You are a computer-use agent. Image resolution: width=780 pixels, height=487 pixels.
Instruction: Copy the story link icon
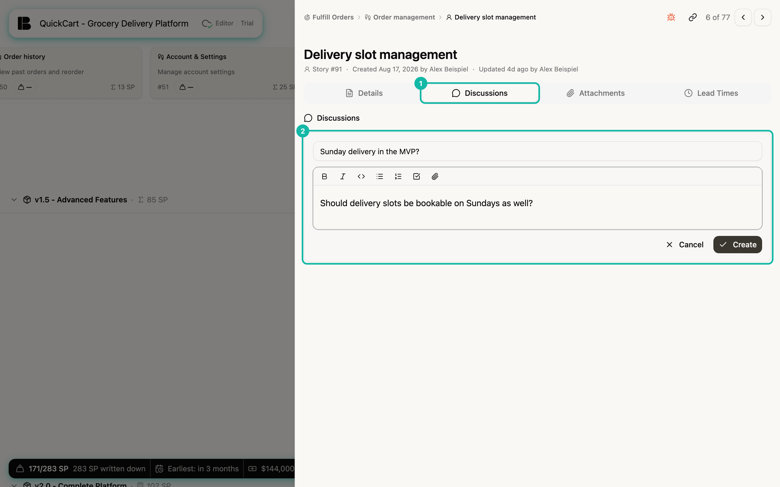coord(693,17)
